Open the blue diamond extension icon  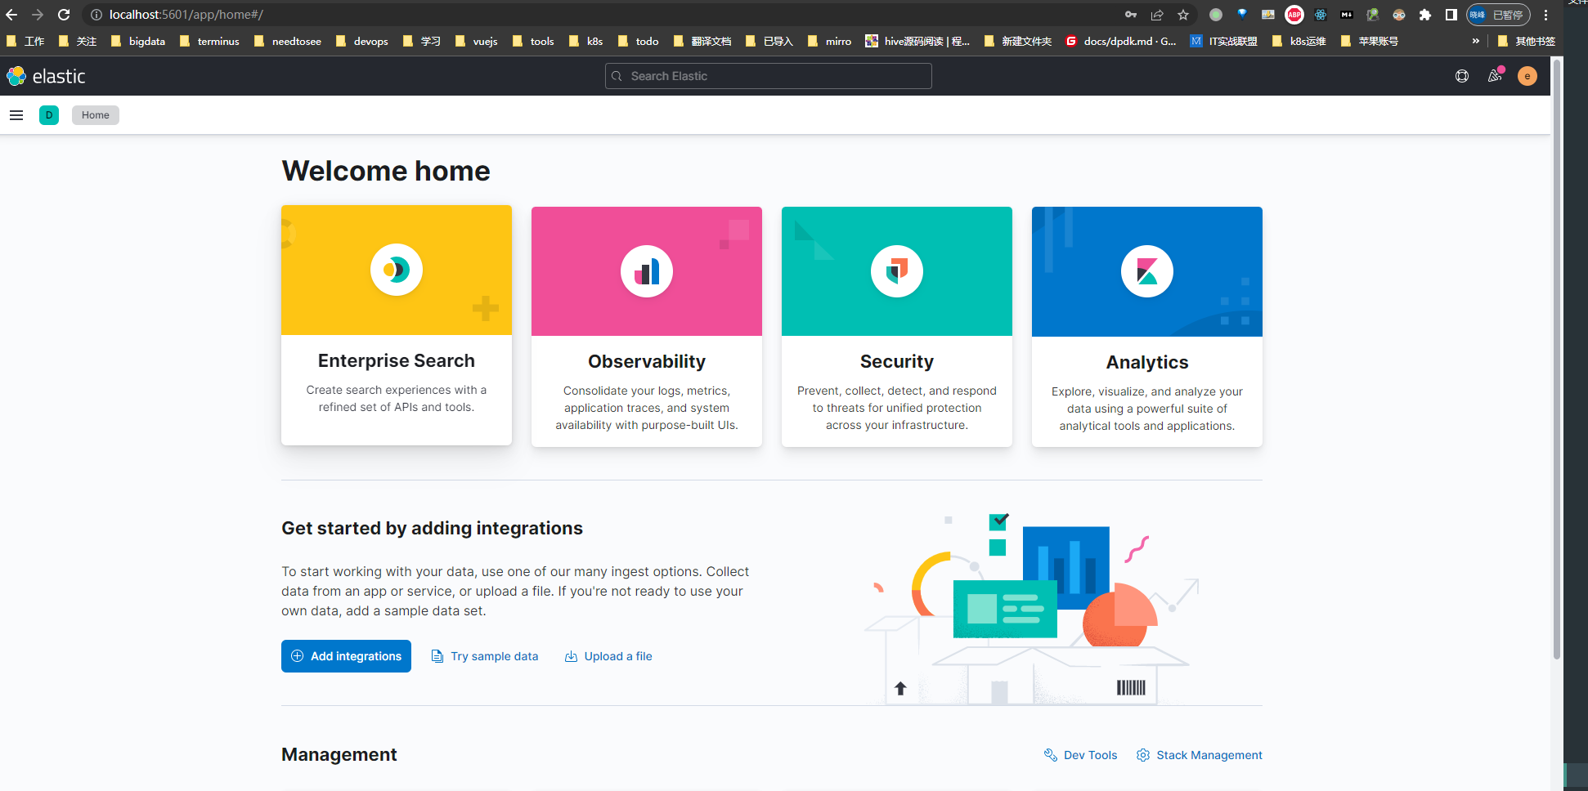coord(1242,15)
